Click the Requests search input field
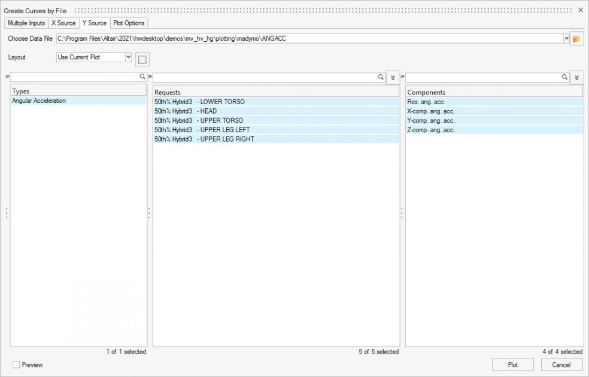Screen dimensions: 589x377 [263, 78]
